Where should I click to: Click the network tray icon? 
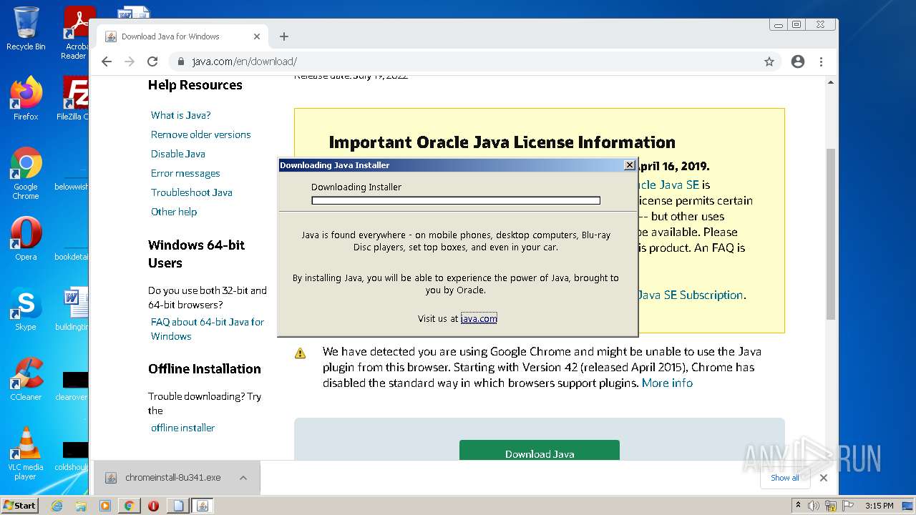830,506
